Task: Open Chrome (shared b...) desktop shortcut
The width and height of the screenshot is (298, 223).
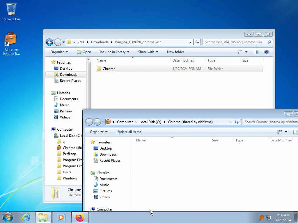Action: coord(11,44)
